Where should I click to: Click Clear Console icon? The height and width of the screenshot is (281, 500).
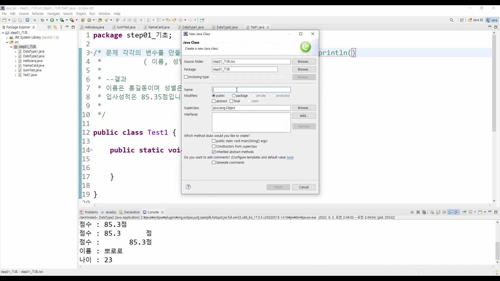click(x=432, y=212)
